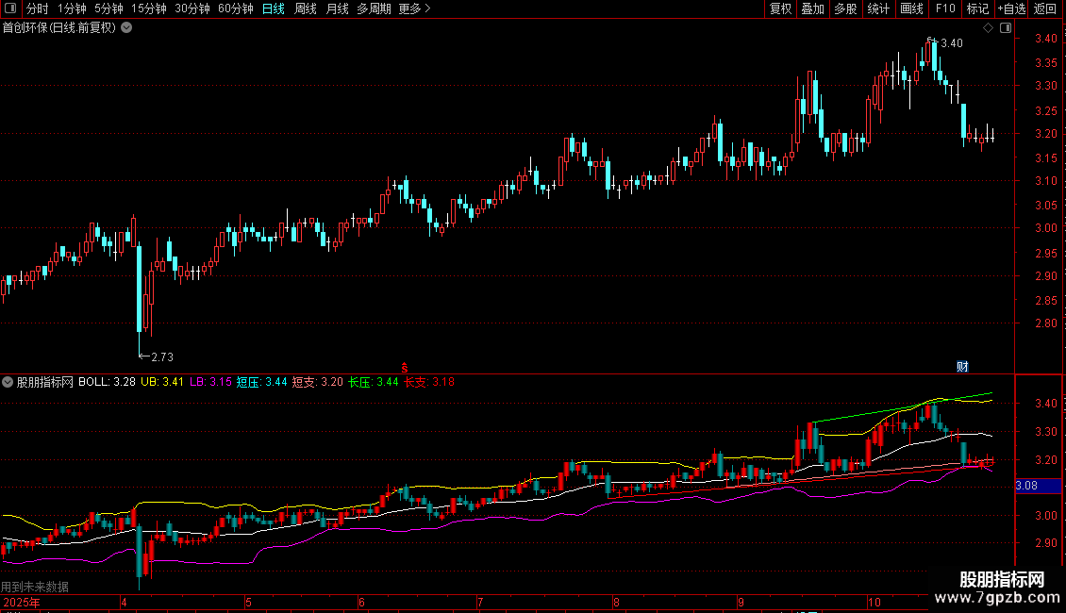Click the 财 financial report marker
The image size is (1066, 613).
tap(962, 366)
